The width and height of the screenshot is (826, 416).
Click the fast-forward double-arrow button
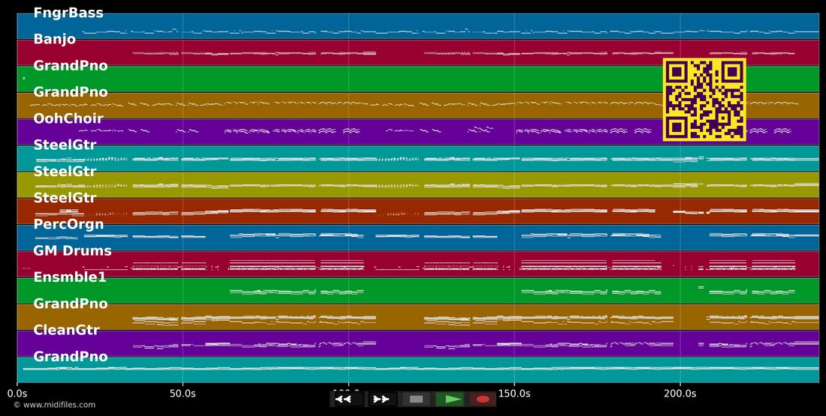click(x=381, y=400)
